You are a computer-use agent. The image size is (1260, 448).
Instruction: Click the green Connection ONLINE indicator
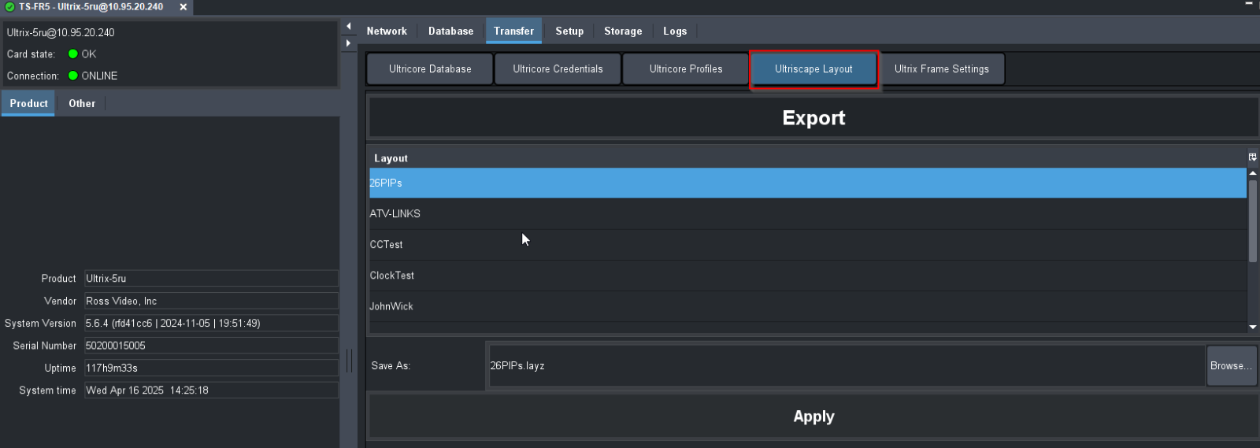[73, 76]
